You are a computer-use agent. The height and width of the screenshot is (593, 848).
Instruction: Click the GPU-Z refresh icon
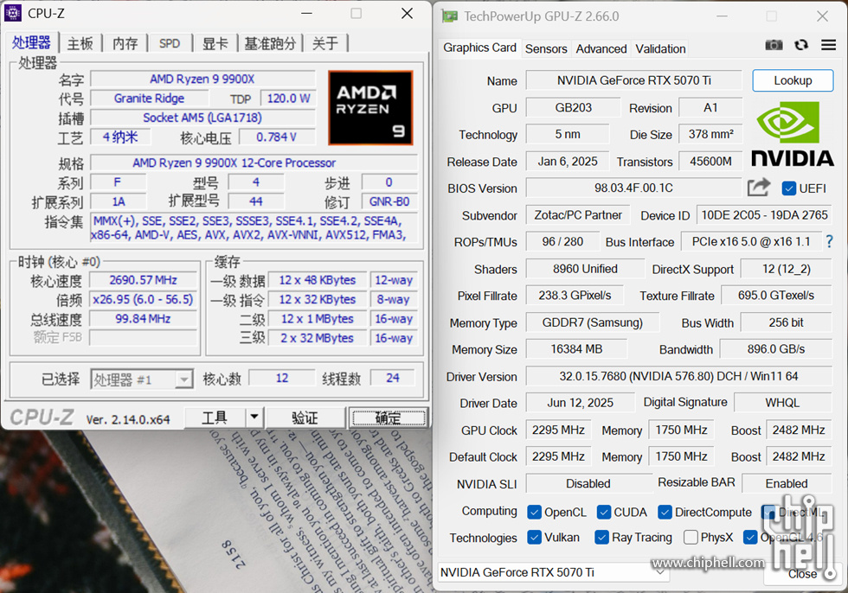coord(801,45)
